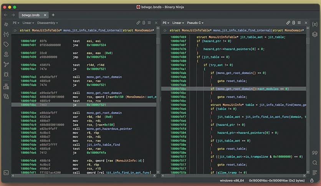
Task: Open the Stack layers icon
Action: tap(315, 34)
